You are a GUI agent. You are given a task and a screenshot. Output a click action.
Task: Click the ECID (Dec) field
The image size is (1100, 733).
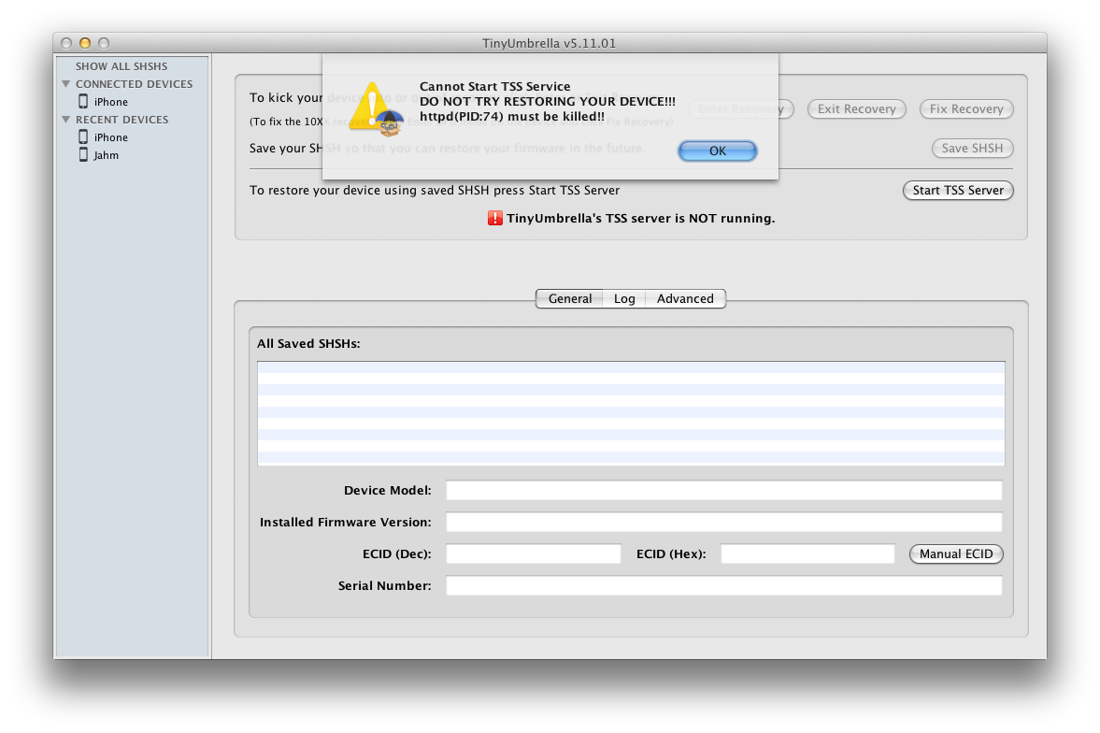[533, 554]
